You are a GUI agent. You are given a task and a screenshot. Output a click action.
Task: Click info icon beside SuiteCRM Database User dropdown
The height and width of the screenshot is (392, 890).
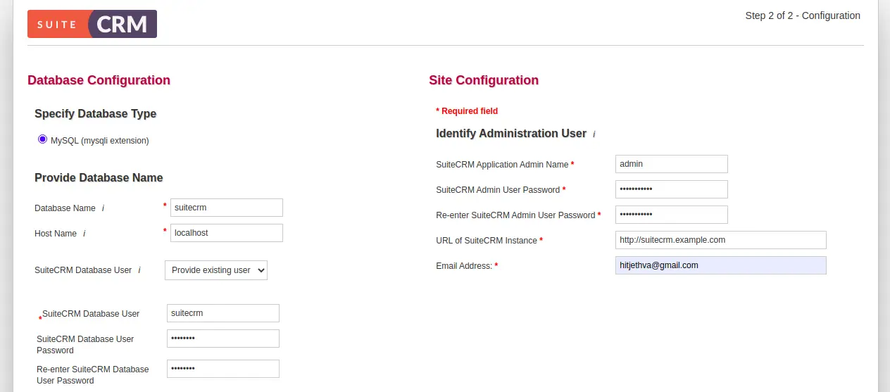[139, 270]
